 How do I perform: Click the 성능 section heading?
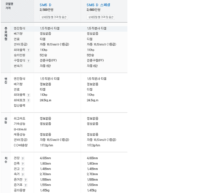(x=6, y=120)
